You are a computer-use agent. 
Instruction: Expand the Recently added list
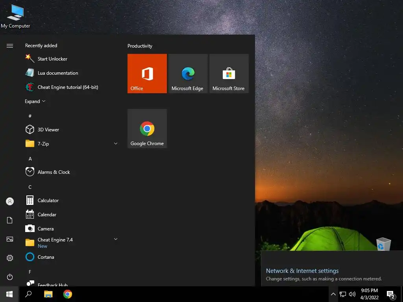(x=35, y=101)
